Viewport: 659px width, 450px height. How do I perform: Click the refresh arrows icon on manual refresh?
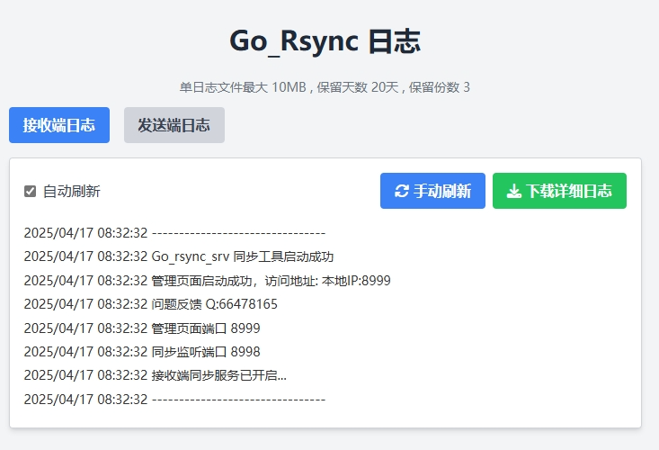click(x=402, y=191)
